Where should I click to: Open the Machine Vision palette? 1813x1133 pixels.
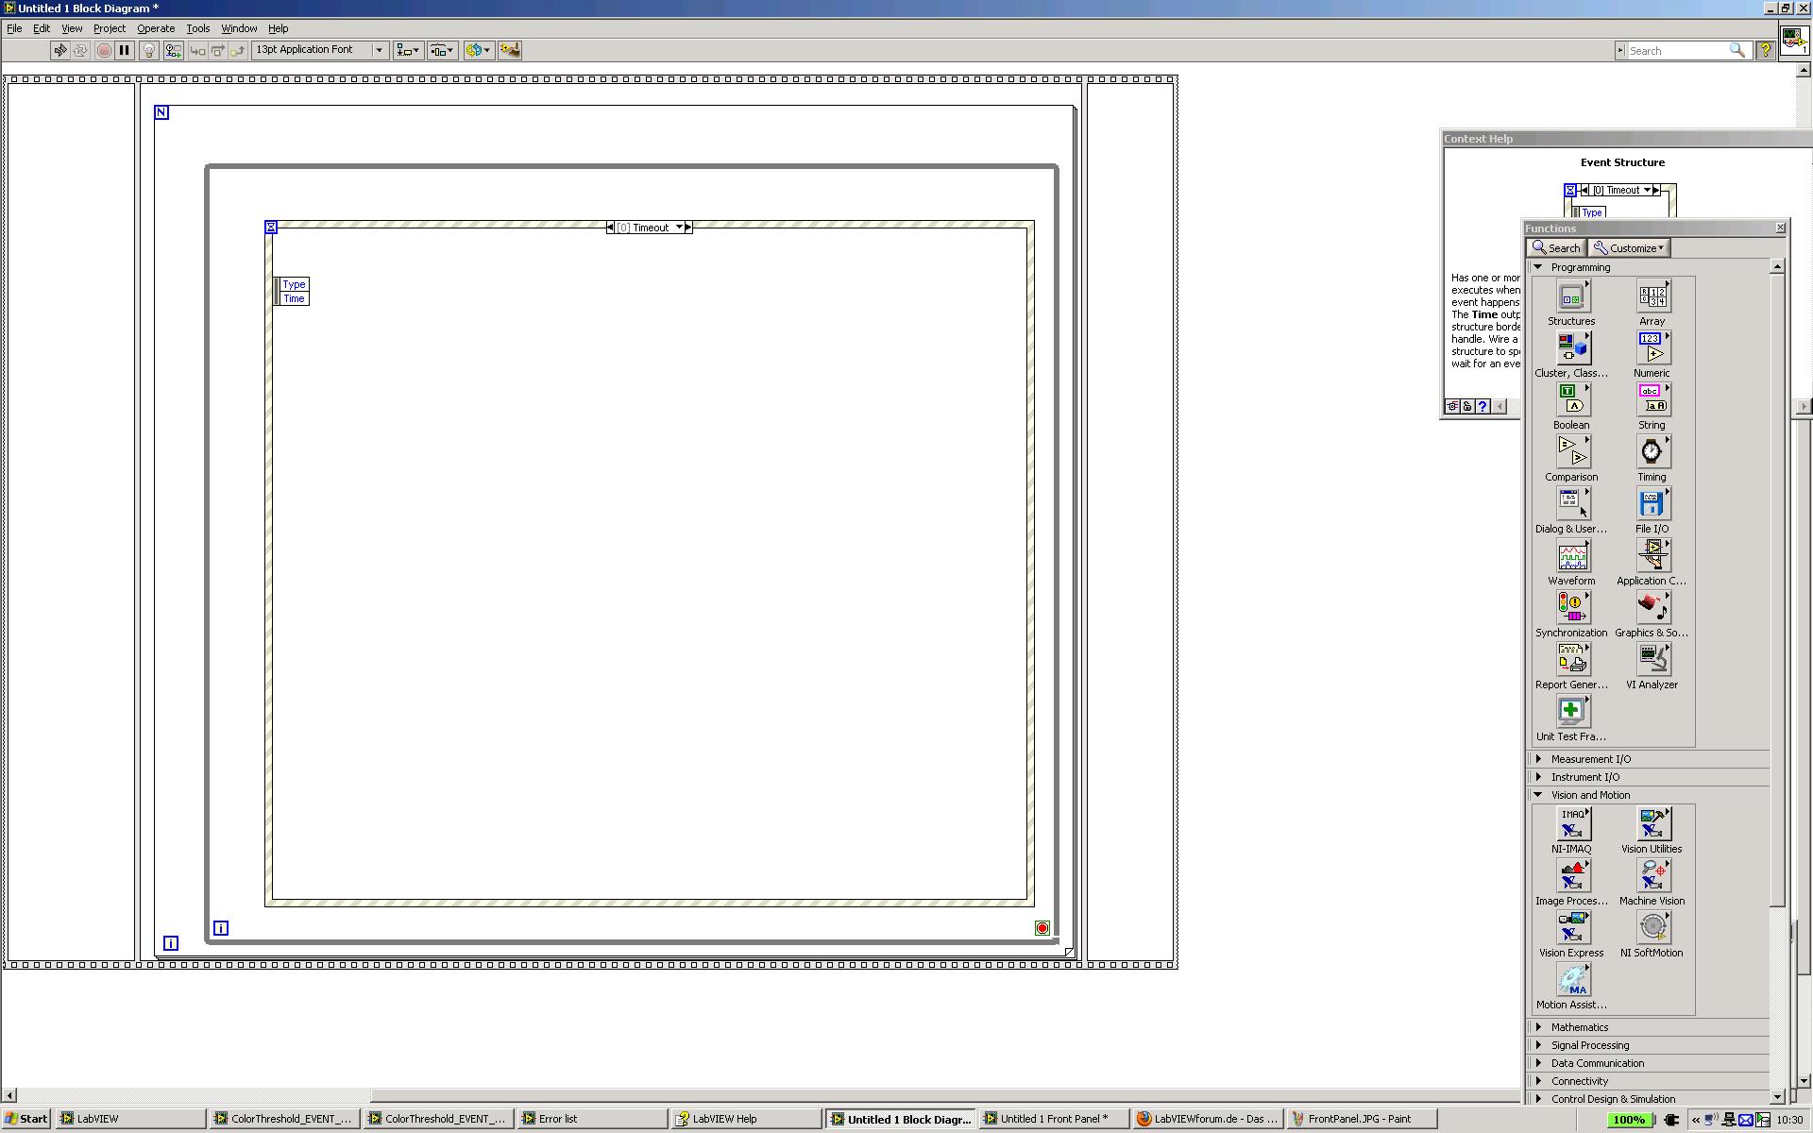click(1652, 876)
